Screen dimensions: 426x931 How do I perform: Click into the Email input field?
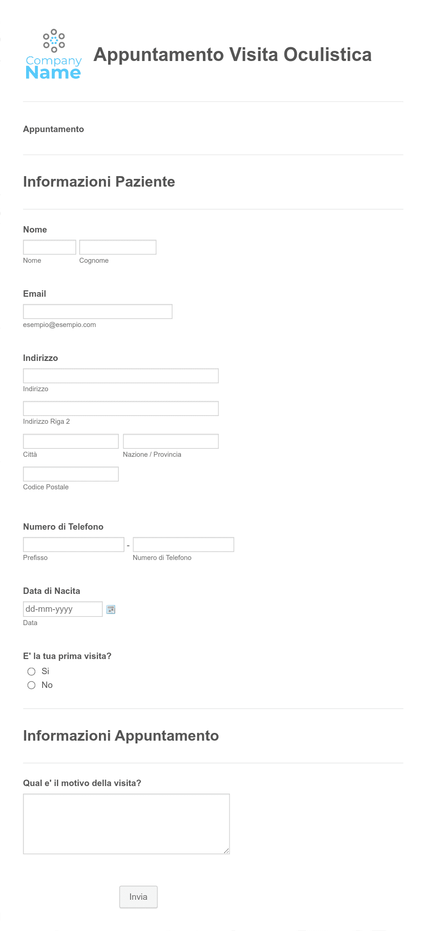(x=98, y=311)
